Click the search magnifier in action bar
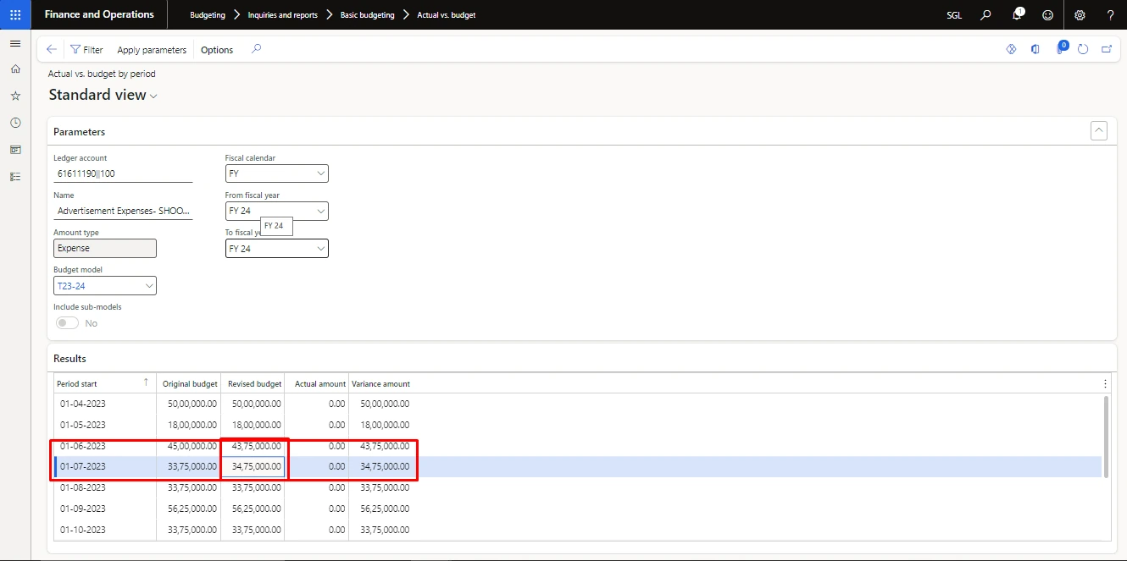Screen dimensions: 1127x561 point(257,49)
